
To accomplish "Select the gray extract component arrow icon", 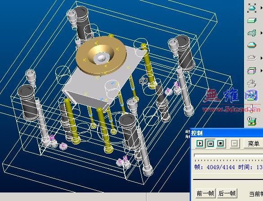I will coord(252,83).
